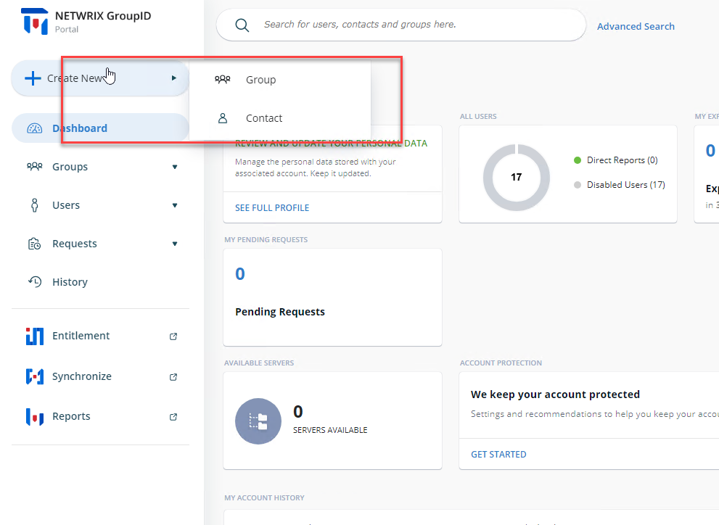Click the Dashboard icon in sidebar
This screenshot has height=525, width=719.
(x=35, y=128)
